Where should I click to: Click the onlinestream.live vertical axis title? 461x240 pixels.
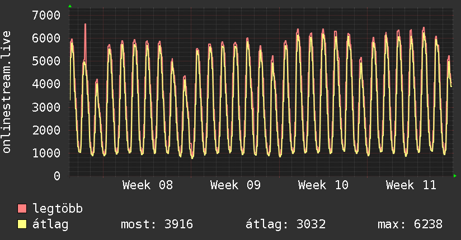(7, 92)
